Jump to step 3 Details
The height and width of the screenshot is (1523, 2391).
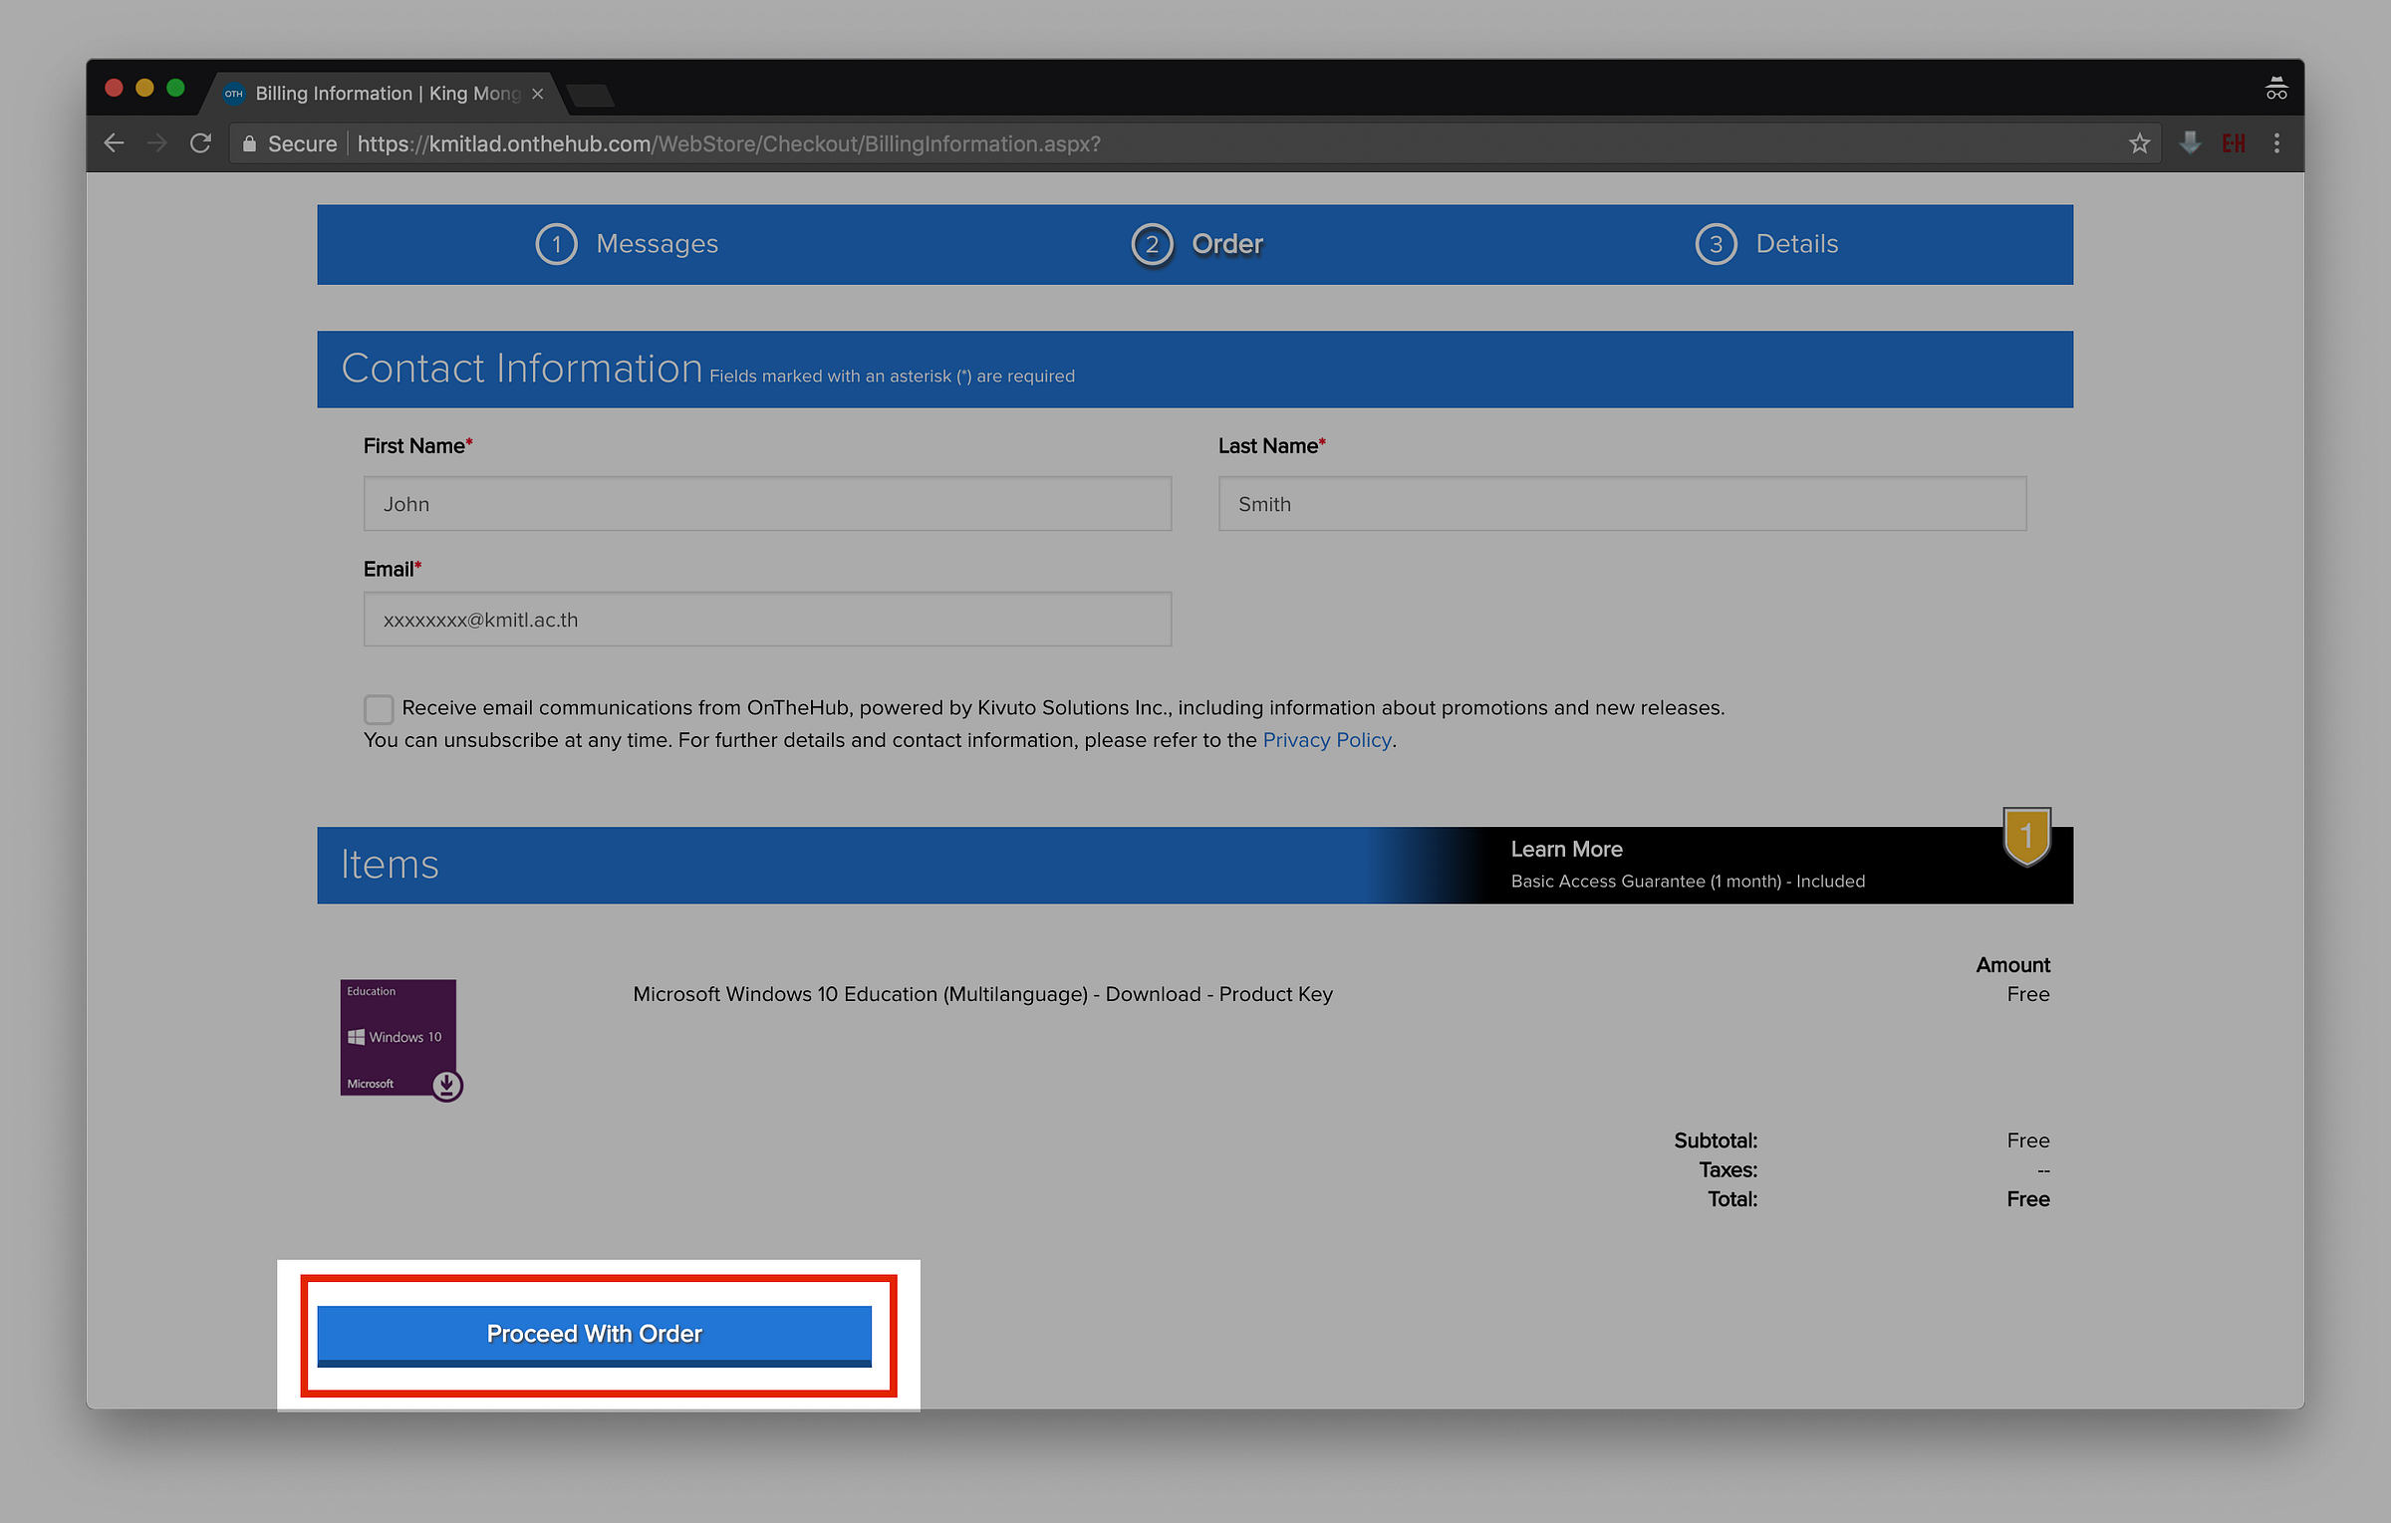click(1766, 244)
